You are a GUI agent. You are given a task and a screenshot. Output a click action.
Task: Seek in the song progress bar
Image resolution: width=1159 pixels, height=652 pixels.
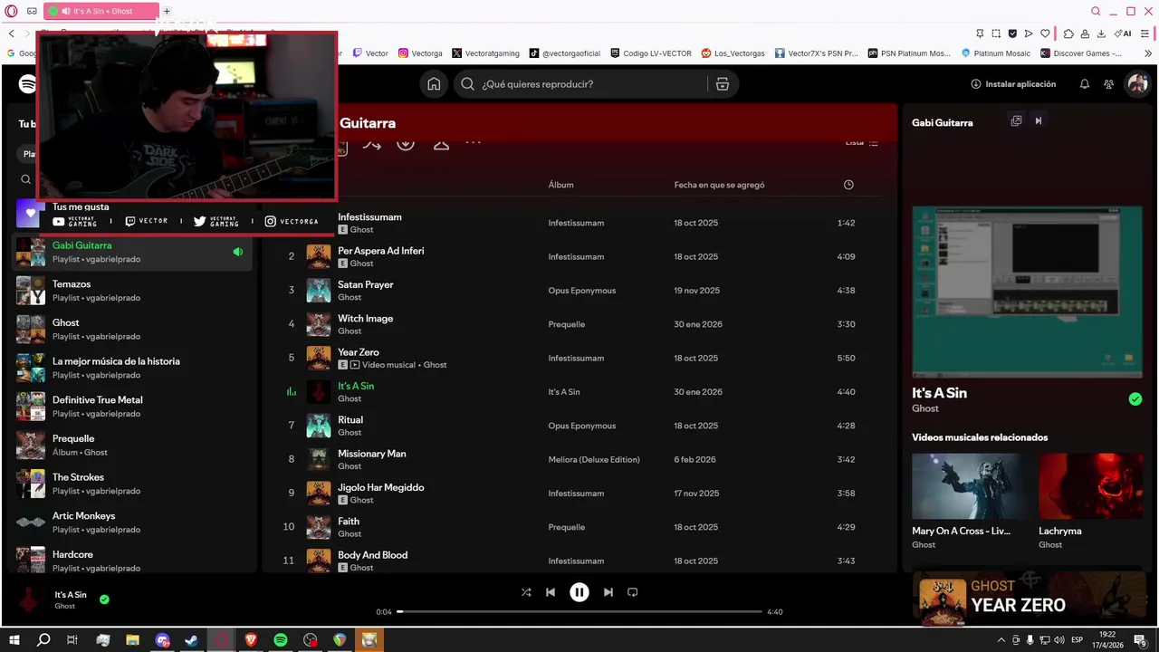point(579,612)
